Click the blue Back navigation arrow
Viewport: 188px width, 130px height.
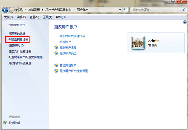point(5,10)
